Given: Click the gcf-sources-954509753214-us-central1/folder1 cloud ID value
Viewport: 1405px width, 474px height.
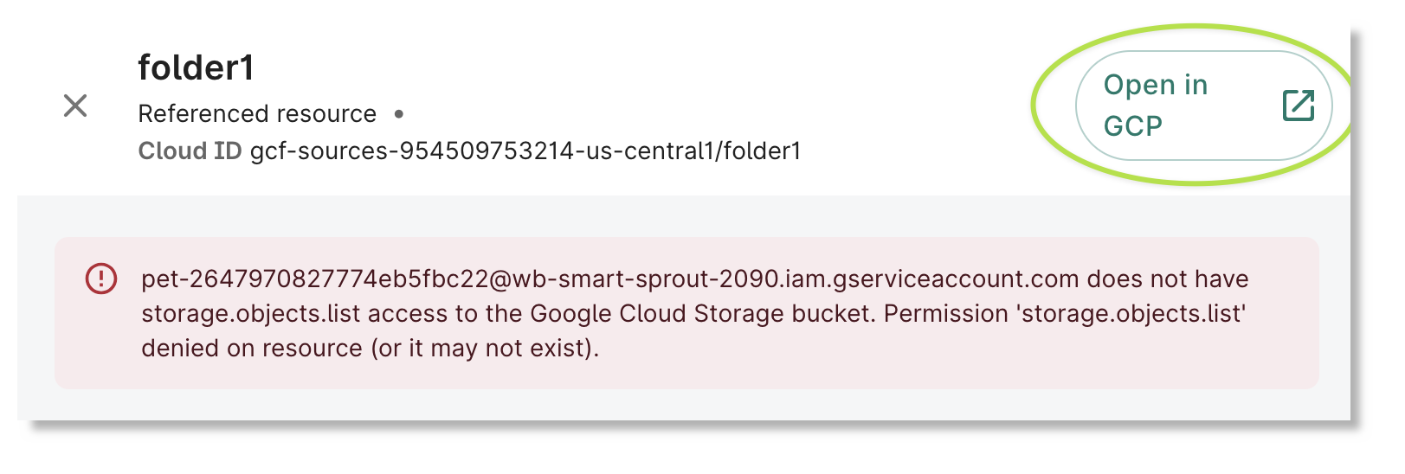Looking at the screenshot, I should (525, 151).
